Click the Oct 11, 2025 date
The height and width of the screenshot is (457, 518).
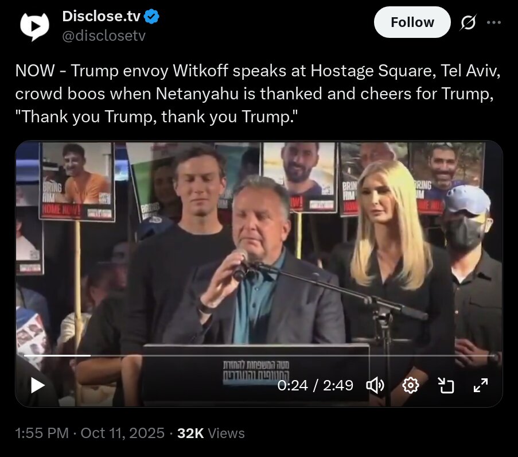coord(123,433)
